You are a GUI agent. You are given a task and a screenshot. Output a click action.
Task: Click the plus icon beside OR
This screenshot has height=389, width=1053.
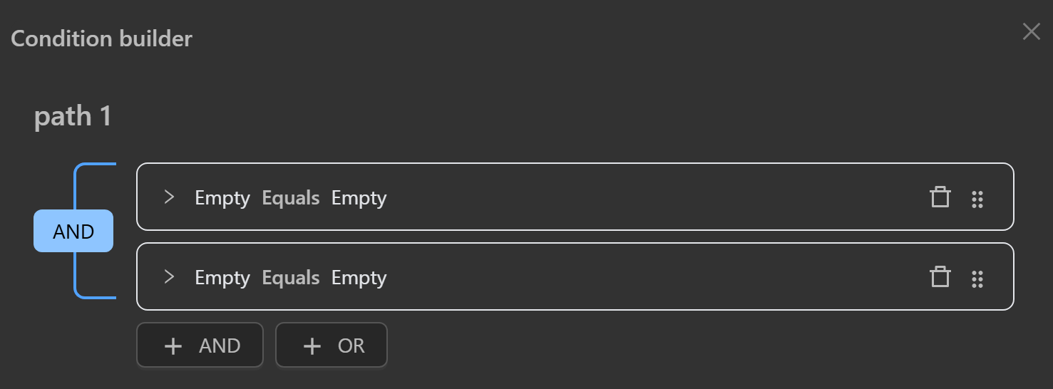(312, 346)
